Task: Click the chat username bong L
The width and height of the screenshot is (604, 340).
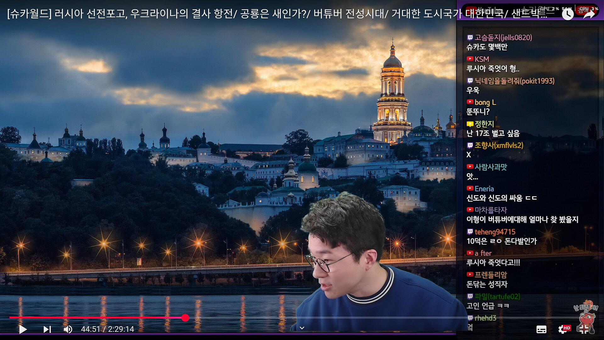Action: [x=485, y=102]
